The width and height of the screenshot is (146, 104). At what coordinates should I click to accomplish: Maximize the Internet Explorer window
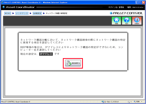140,3
